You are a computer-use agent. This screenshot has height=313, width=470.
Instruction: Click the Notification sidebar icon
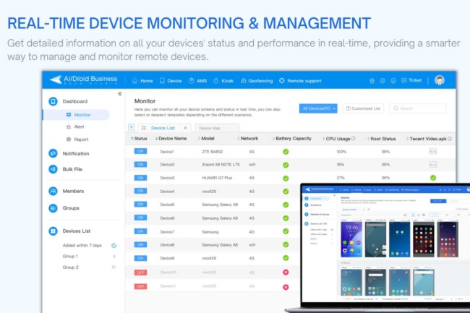coord(53,153)
